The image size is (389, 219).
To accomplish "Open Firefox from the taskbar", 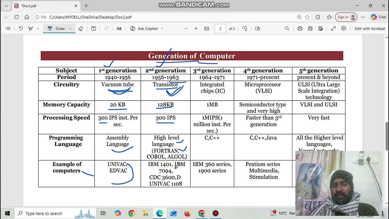I will coord(188,213).
